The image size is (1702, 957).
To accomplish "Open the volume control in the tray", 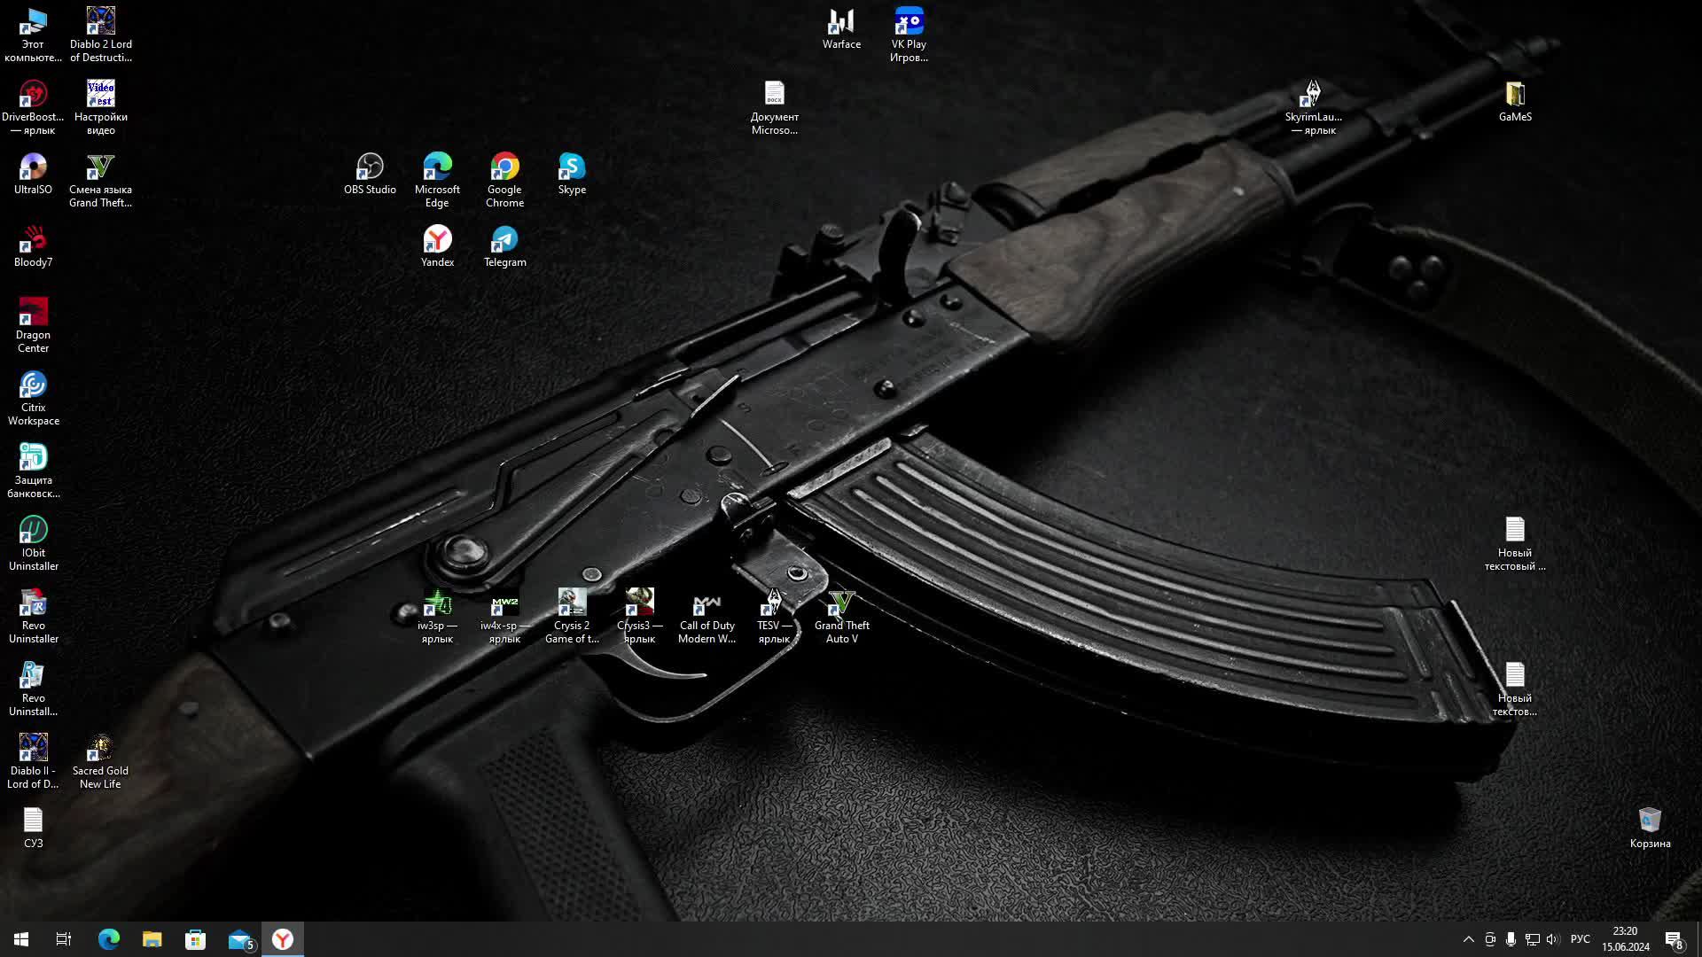I will (x=1552, y=939).
